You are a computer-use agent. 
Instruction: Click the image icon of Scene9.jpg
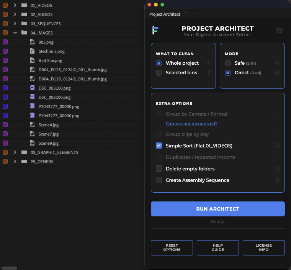(x=32, y=143)
